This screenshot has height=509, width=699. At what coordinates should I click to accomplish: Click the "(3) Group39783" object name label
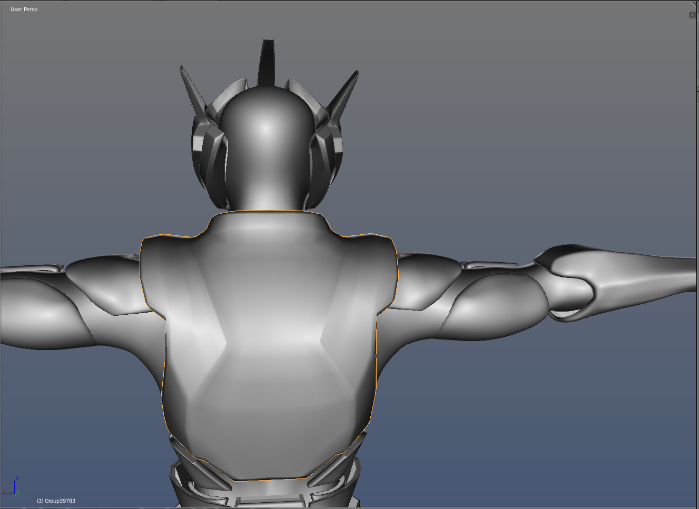(x=56, y=501)
